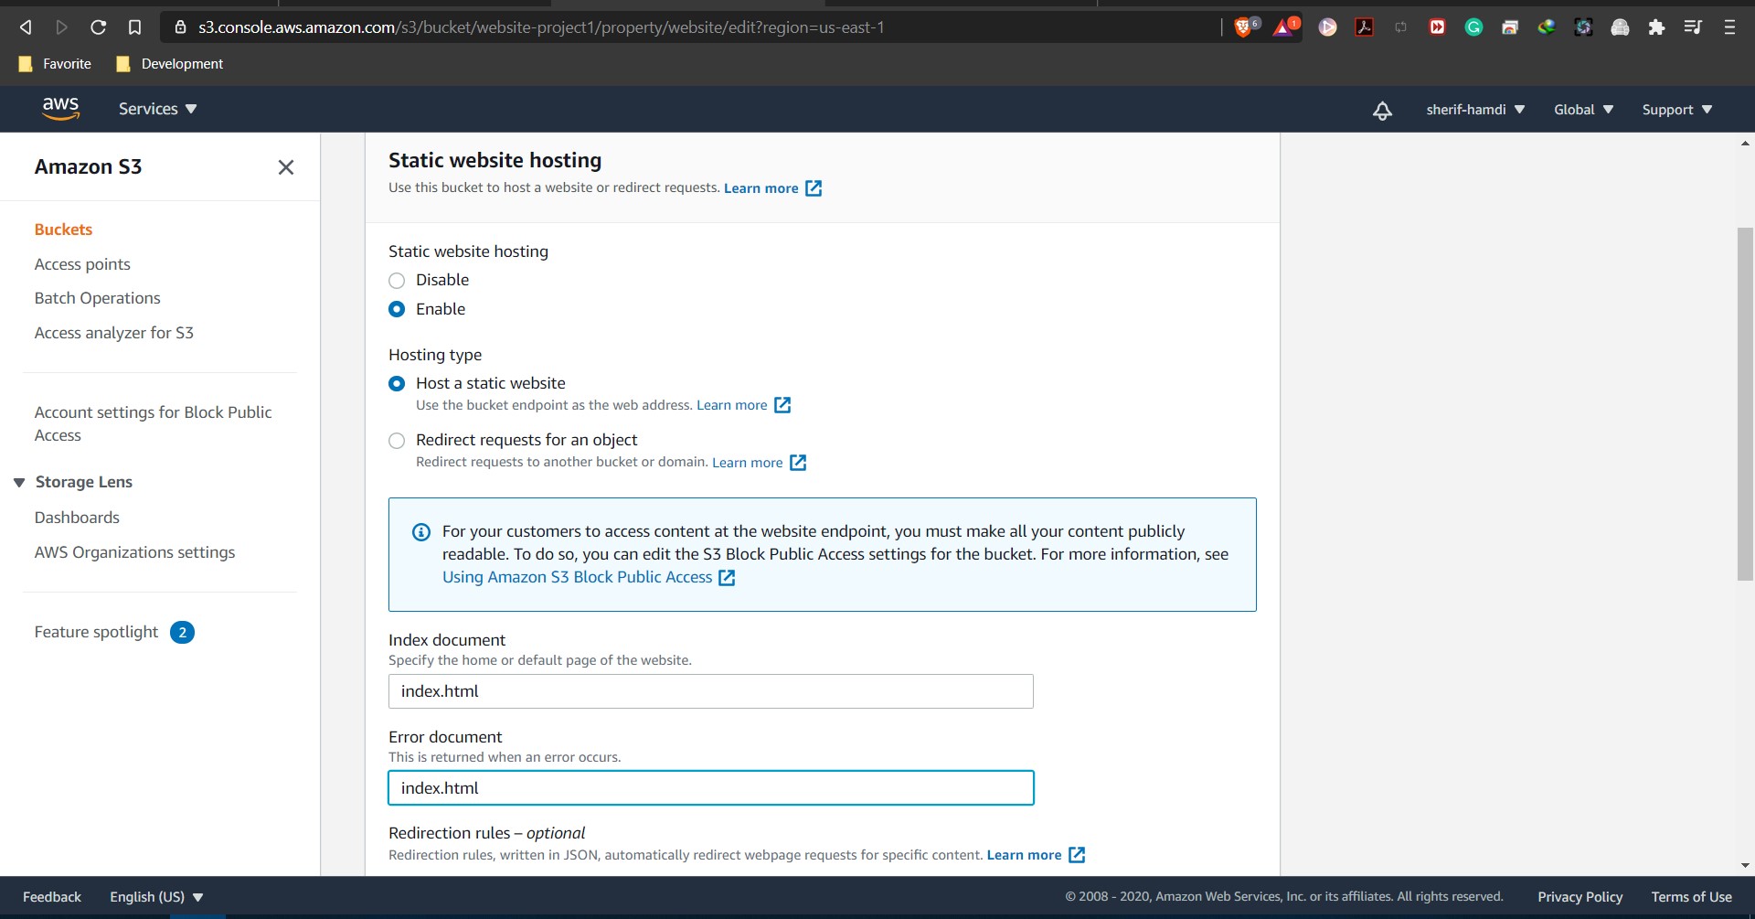Switch to Buckets in the sidebar
This screenshot has width=1755, height=919.
pyautogui.click(x=63, y=229)
